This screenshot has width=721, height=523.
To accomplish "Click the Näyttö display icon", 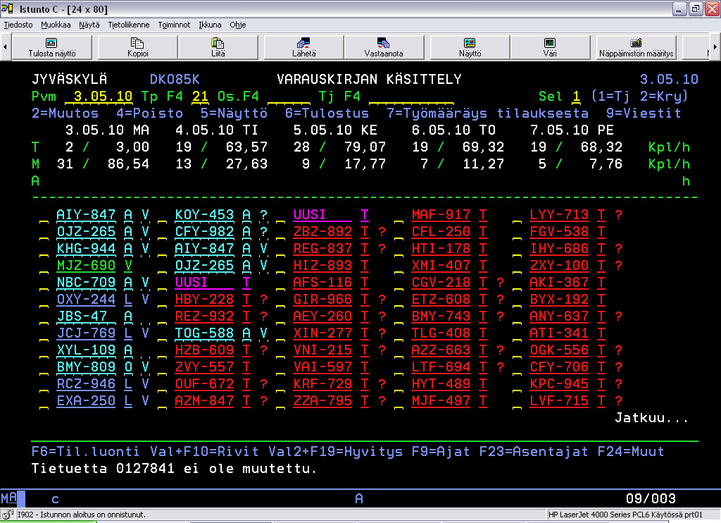I will [470, 43].
